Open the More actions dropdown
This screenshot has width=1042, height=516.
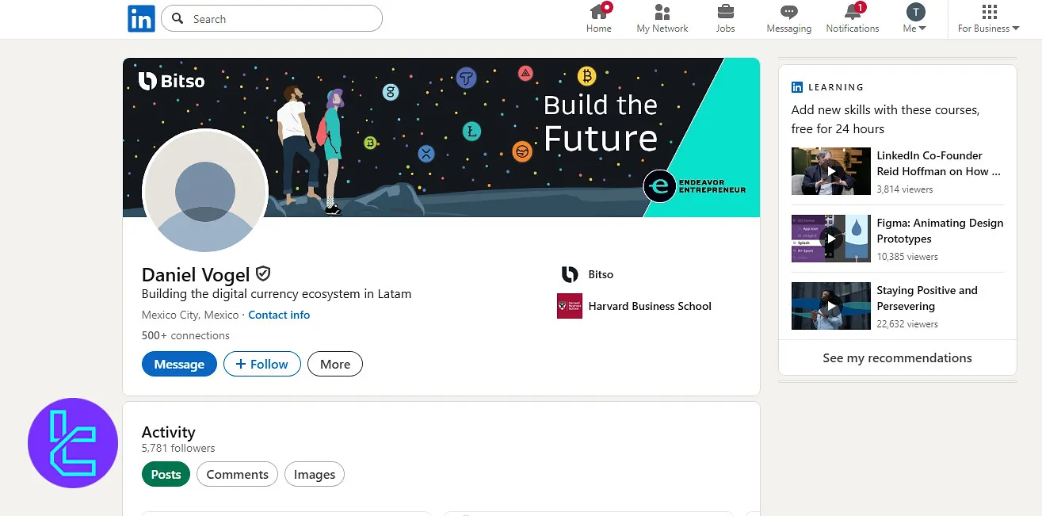pos(335,365)
